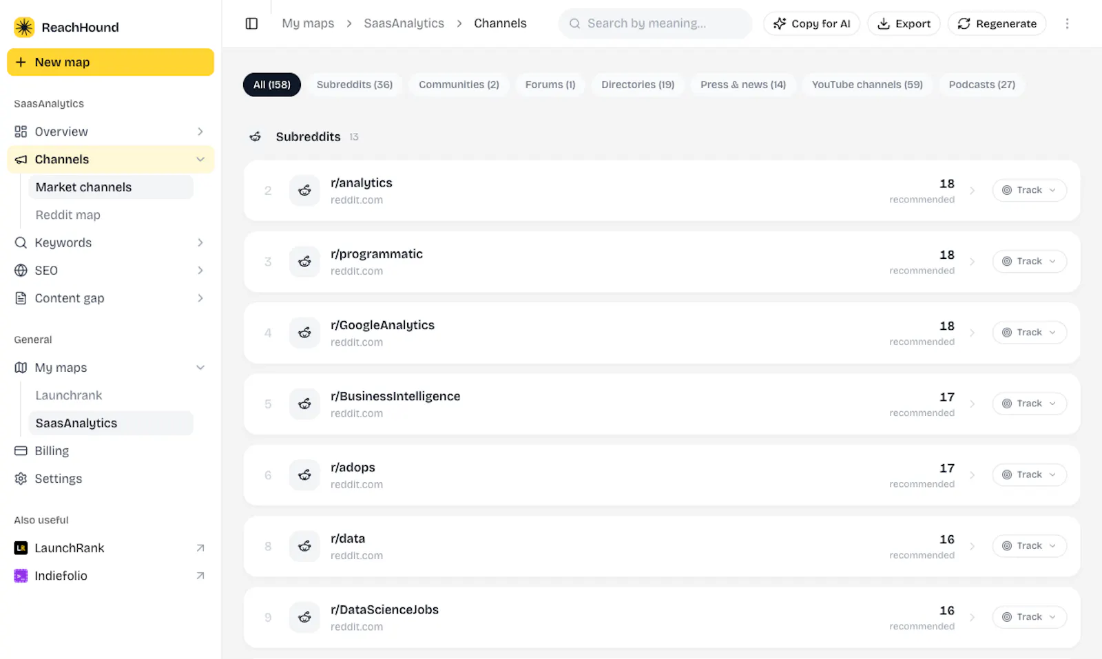
Task: Open Reddit map sub-item
Action: 111,215
